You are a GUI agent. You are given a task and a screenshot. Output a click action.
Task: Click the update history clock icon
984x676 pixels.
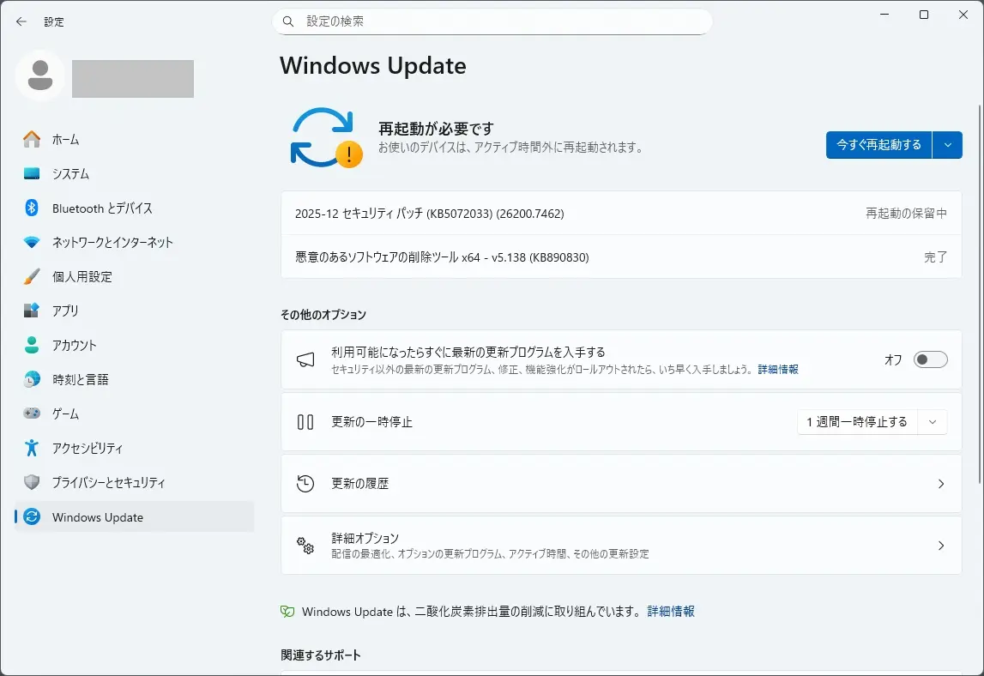(x=305, y=484)
